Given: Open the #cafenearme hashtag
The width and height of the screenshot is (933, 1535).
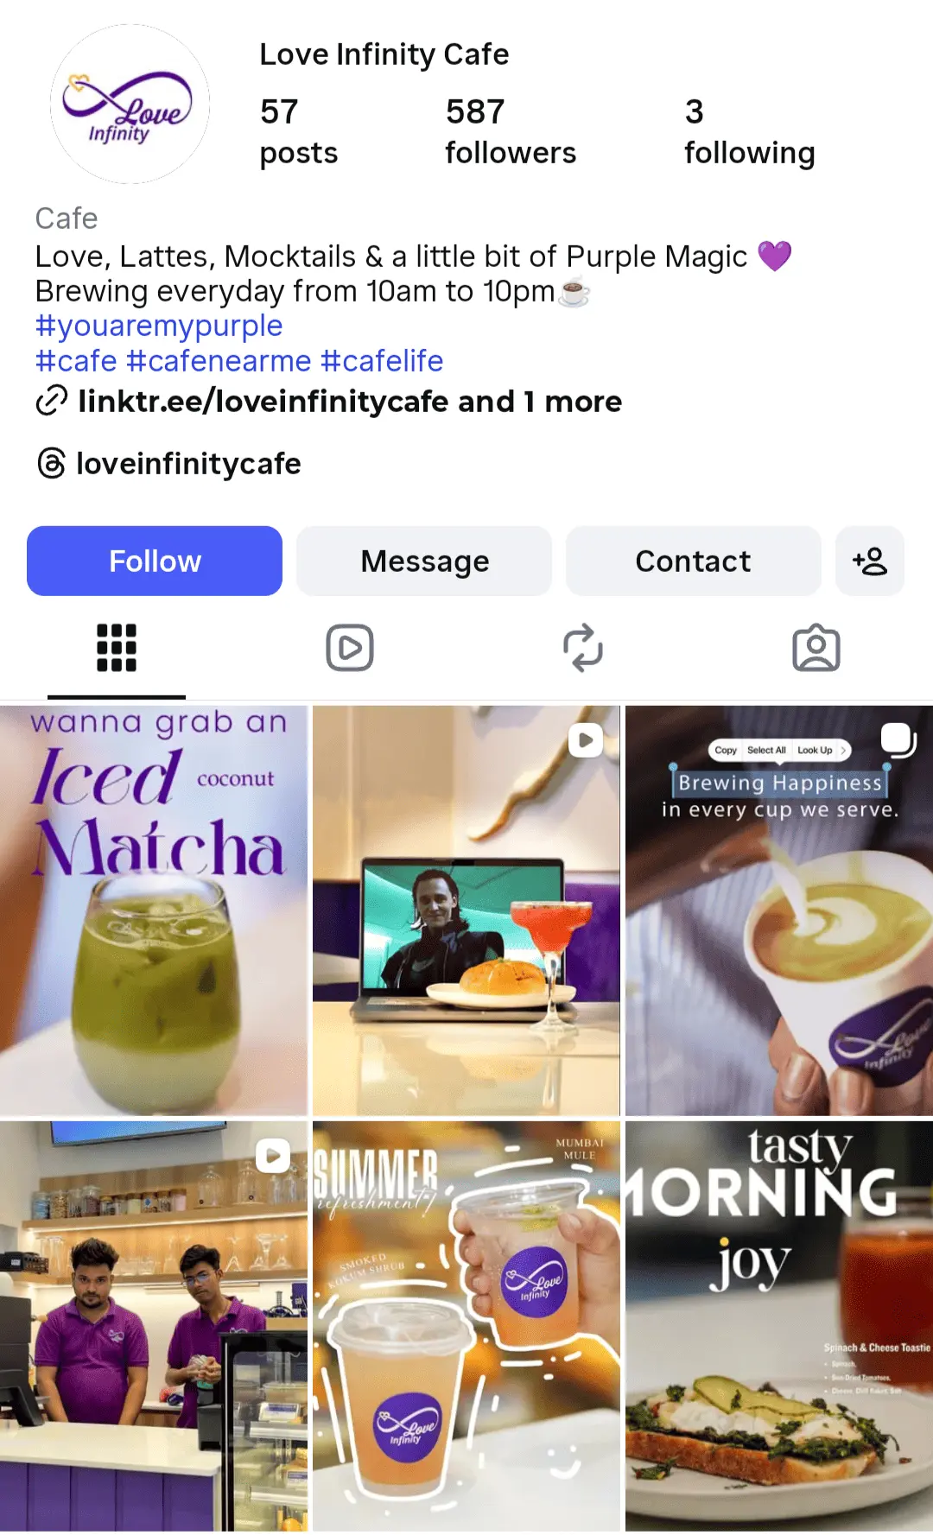Looking at the screenshot, I should point(219,361).
